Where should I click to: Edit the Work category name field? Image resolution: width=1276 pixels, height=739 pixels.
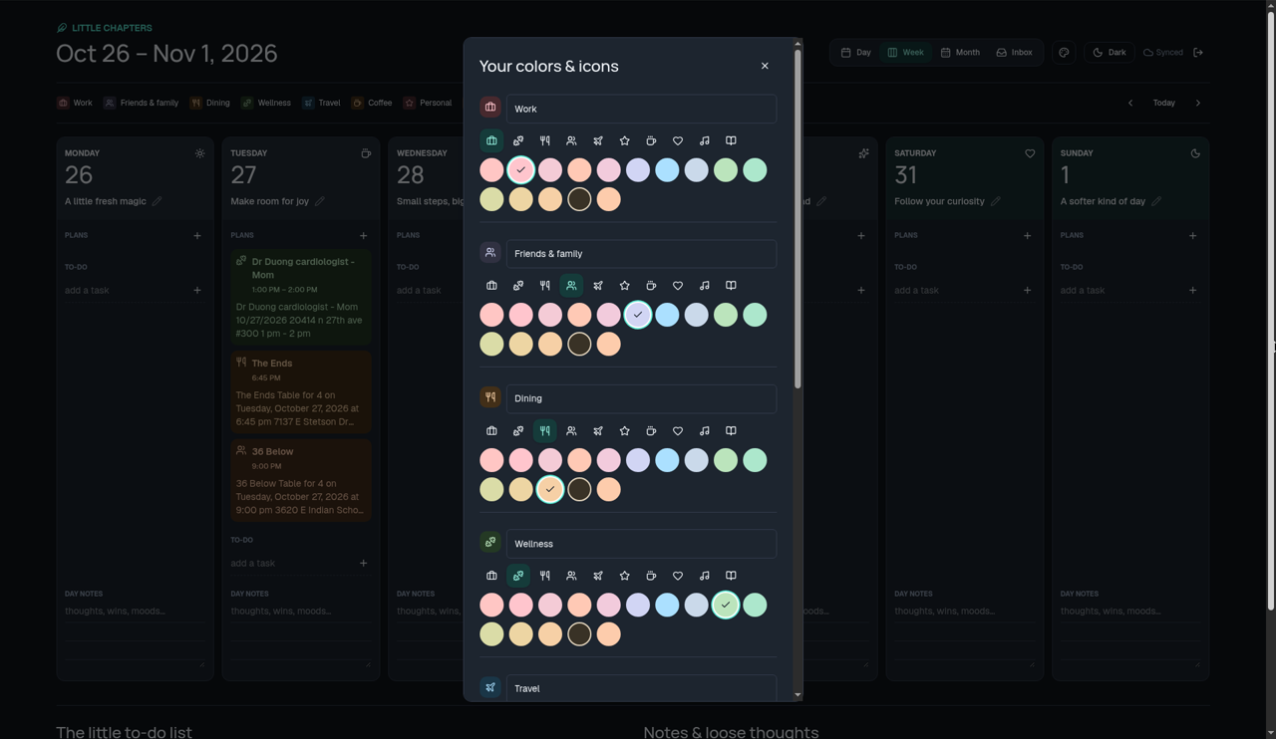641,109
